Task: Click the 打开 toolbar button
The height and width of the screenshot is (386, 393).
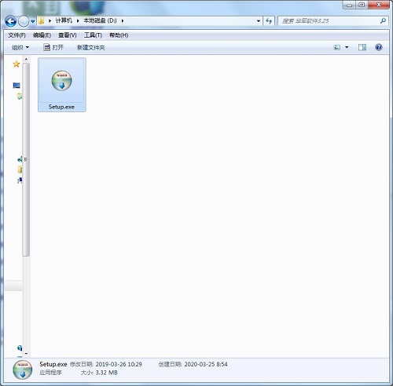Action: (53, 47)
